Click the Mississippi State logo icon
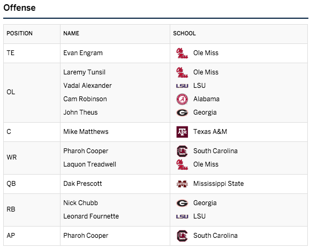The image size is (310, 248). pyautogui.click(x=182, y=184)
